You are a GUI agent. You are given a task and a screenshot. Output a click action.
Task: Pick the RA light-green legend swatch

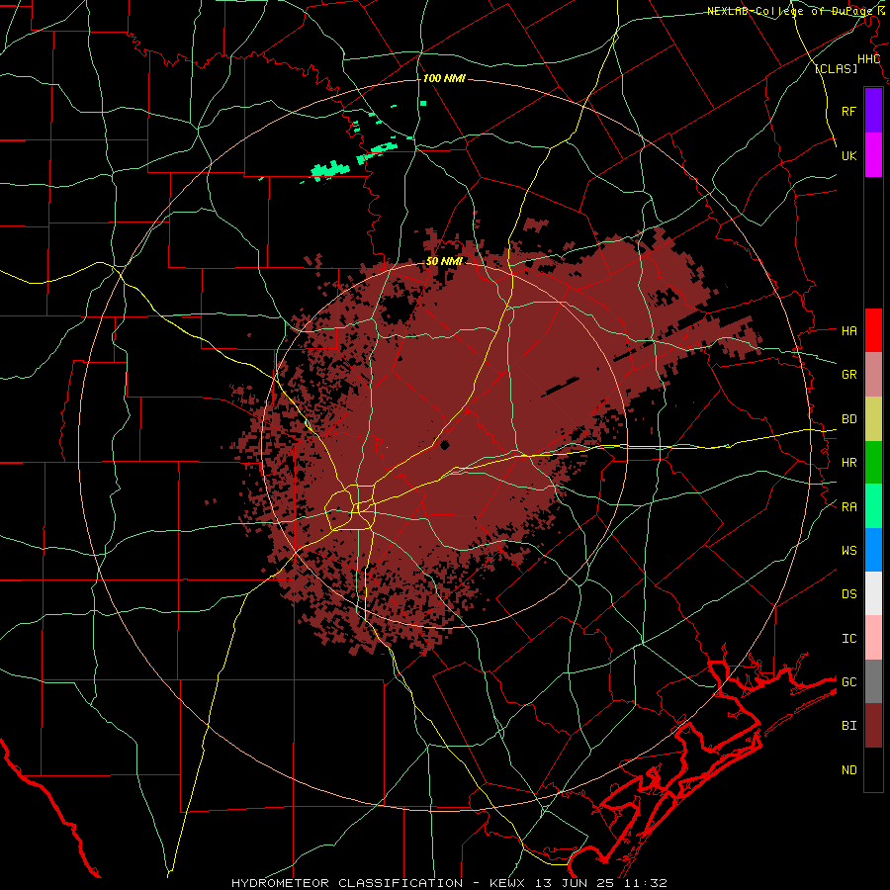point(873,506)
